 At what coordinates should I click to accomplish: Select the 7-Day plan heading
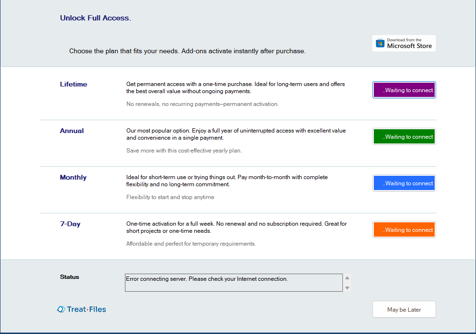(70, 224)
